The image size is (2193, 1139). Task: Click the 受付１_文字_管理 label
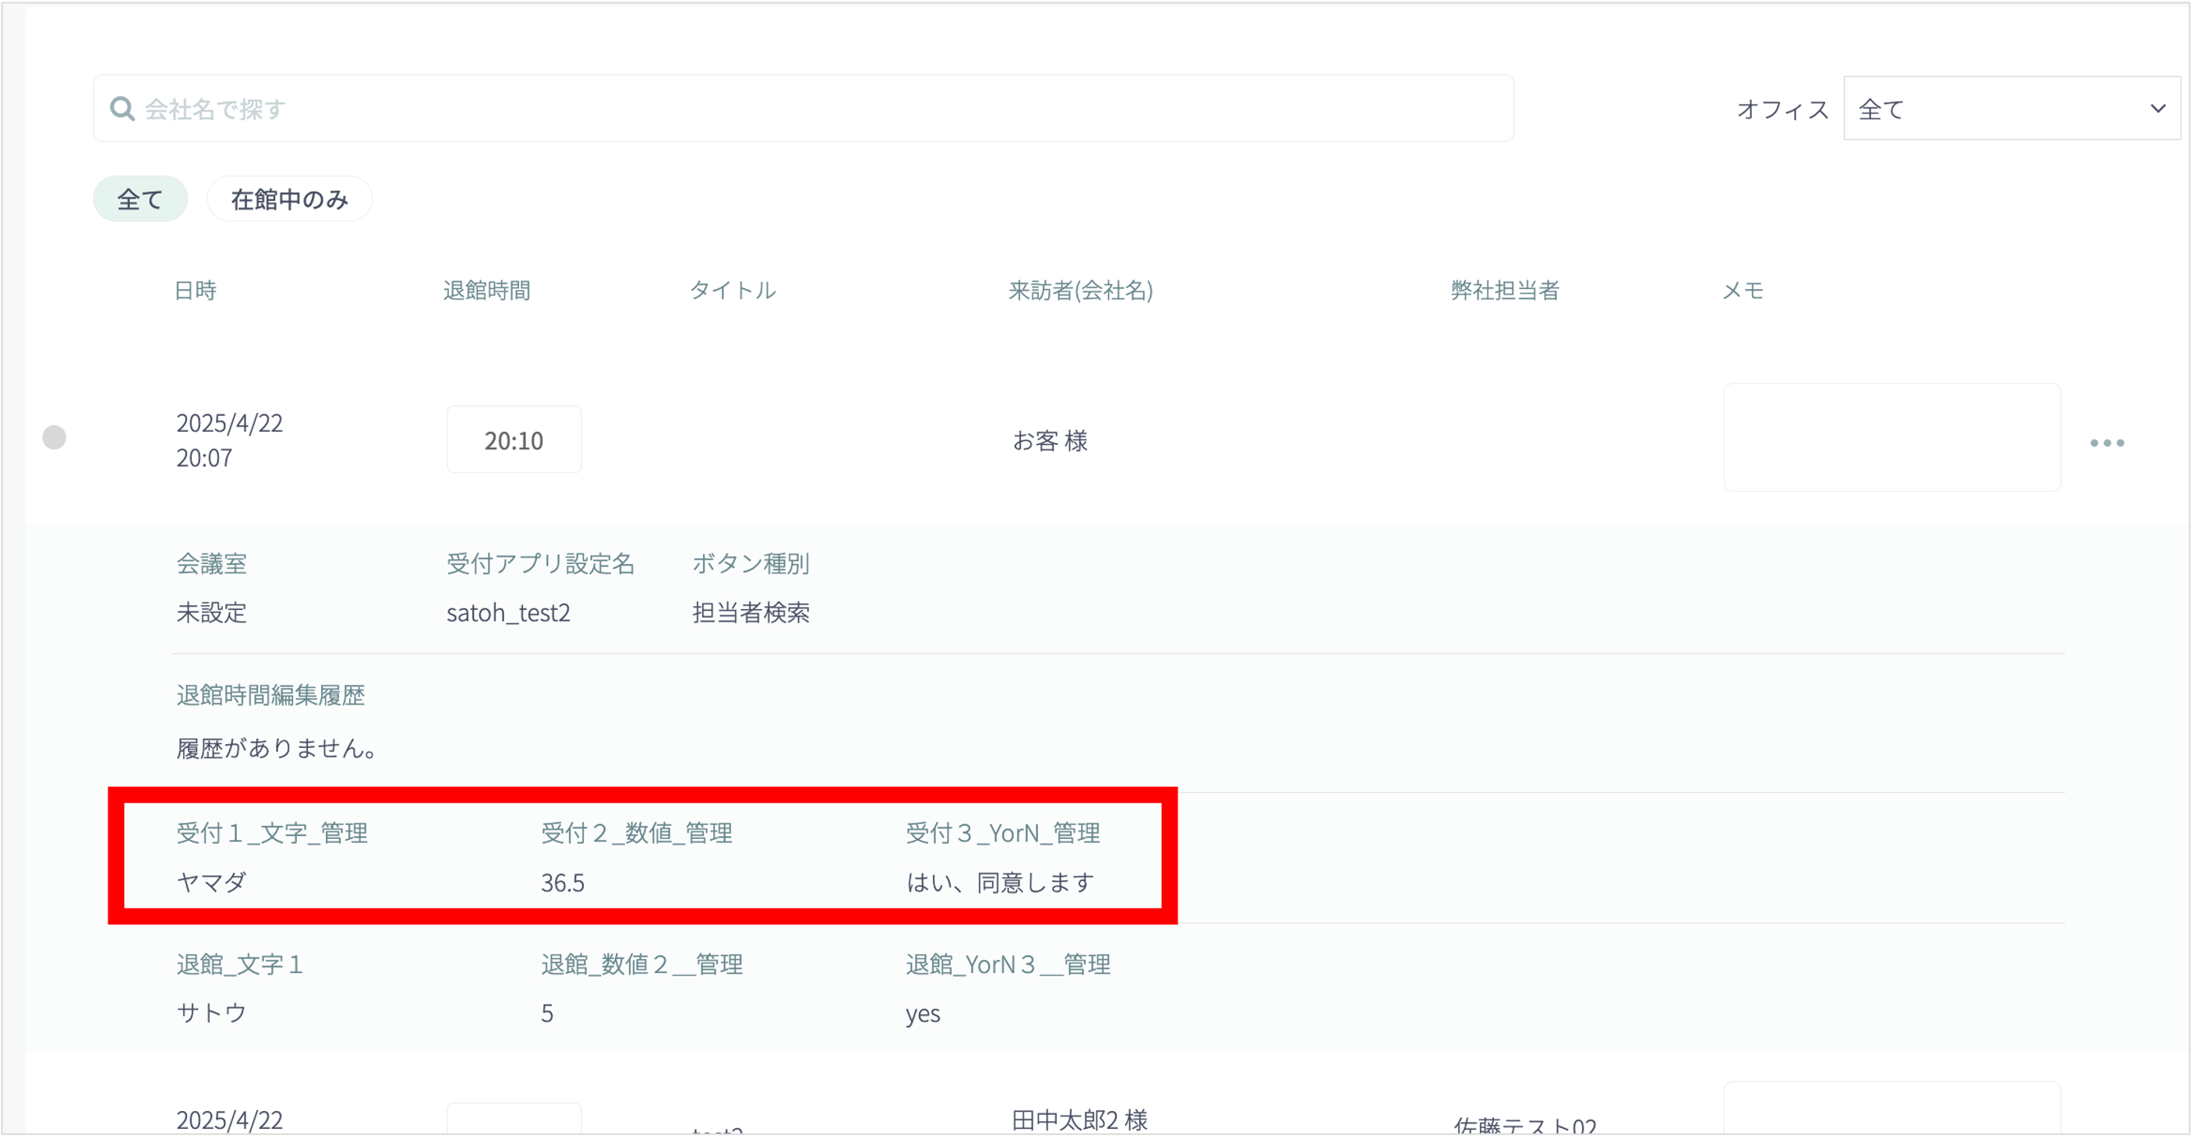pos(271,834)
